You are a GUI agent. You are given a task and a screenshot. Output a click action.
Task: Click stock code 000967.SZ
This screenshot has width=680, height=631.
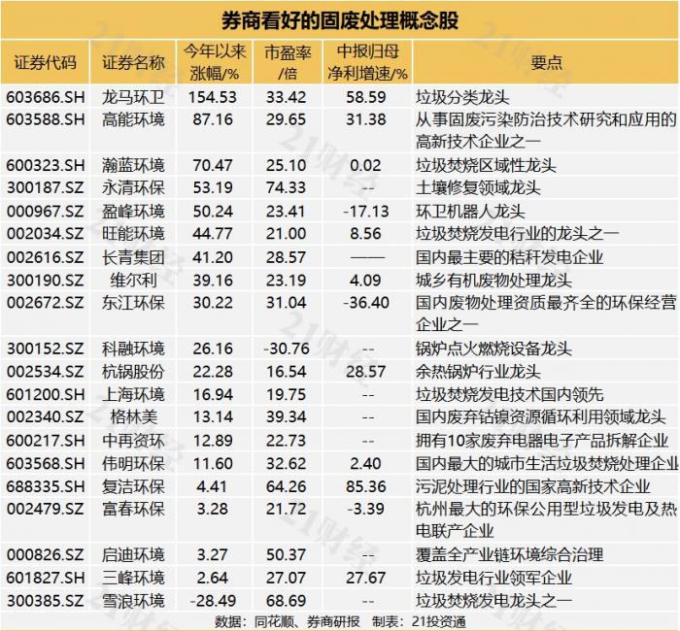45,211
